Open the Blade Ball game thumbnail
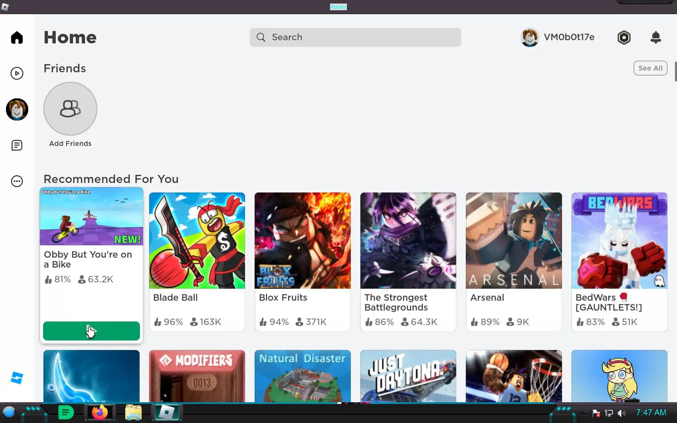This screenshot has width=677, height=423. [x=197, y=240]
